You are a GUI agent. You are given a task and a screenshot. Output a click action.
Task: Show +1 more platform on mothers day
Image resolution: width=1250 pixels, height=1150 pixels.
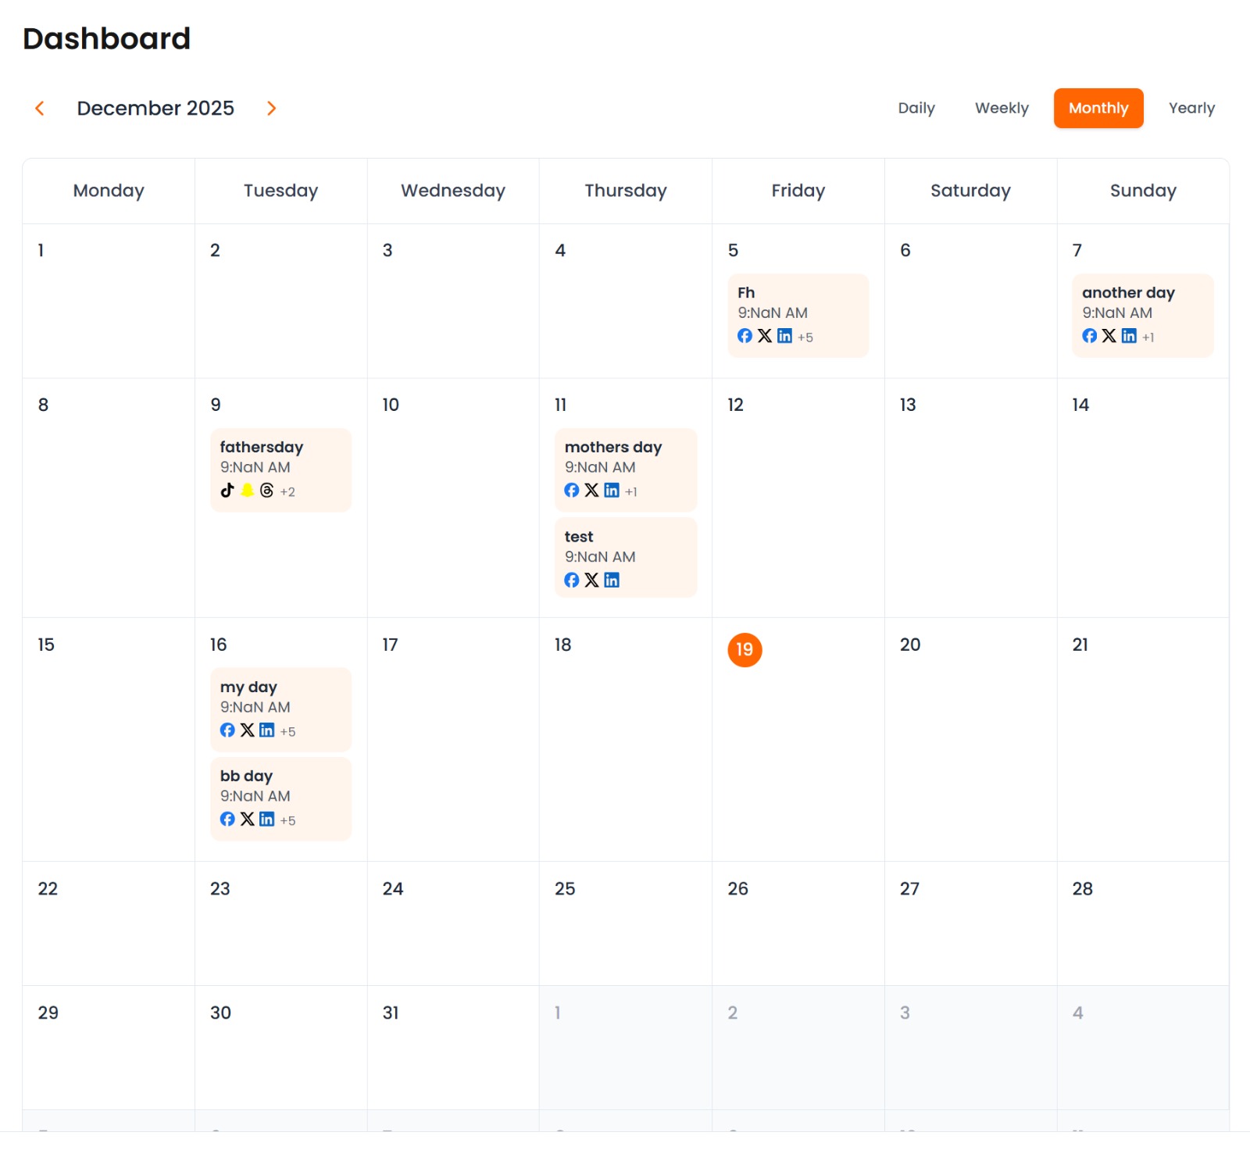(x=631, y=492)
